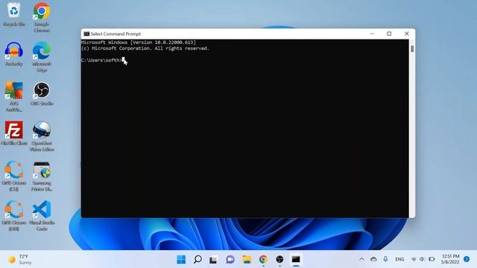The image size is (477, 268).
Task: Open the Chat app in the taskbar
Action: pyautogui.click(x=230, y=259)
